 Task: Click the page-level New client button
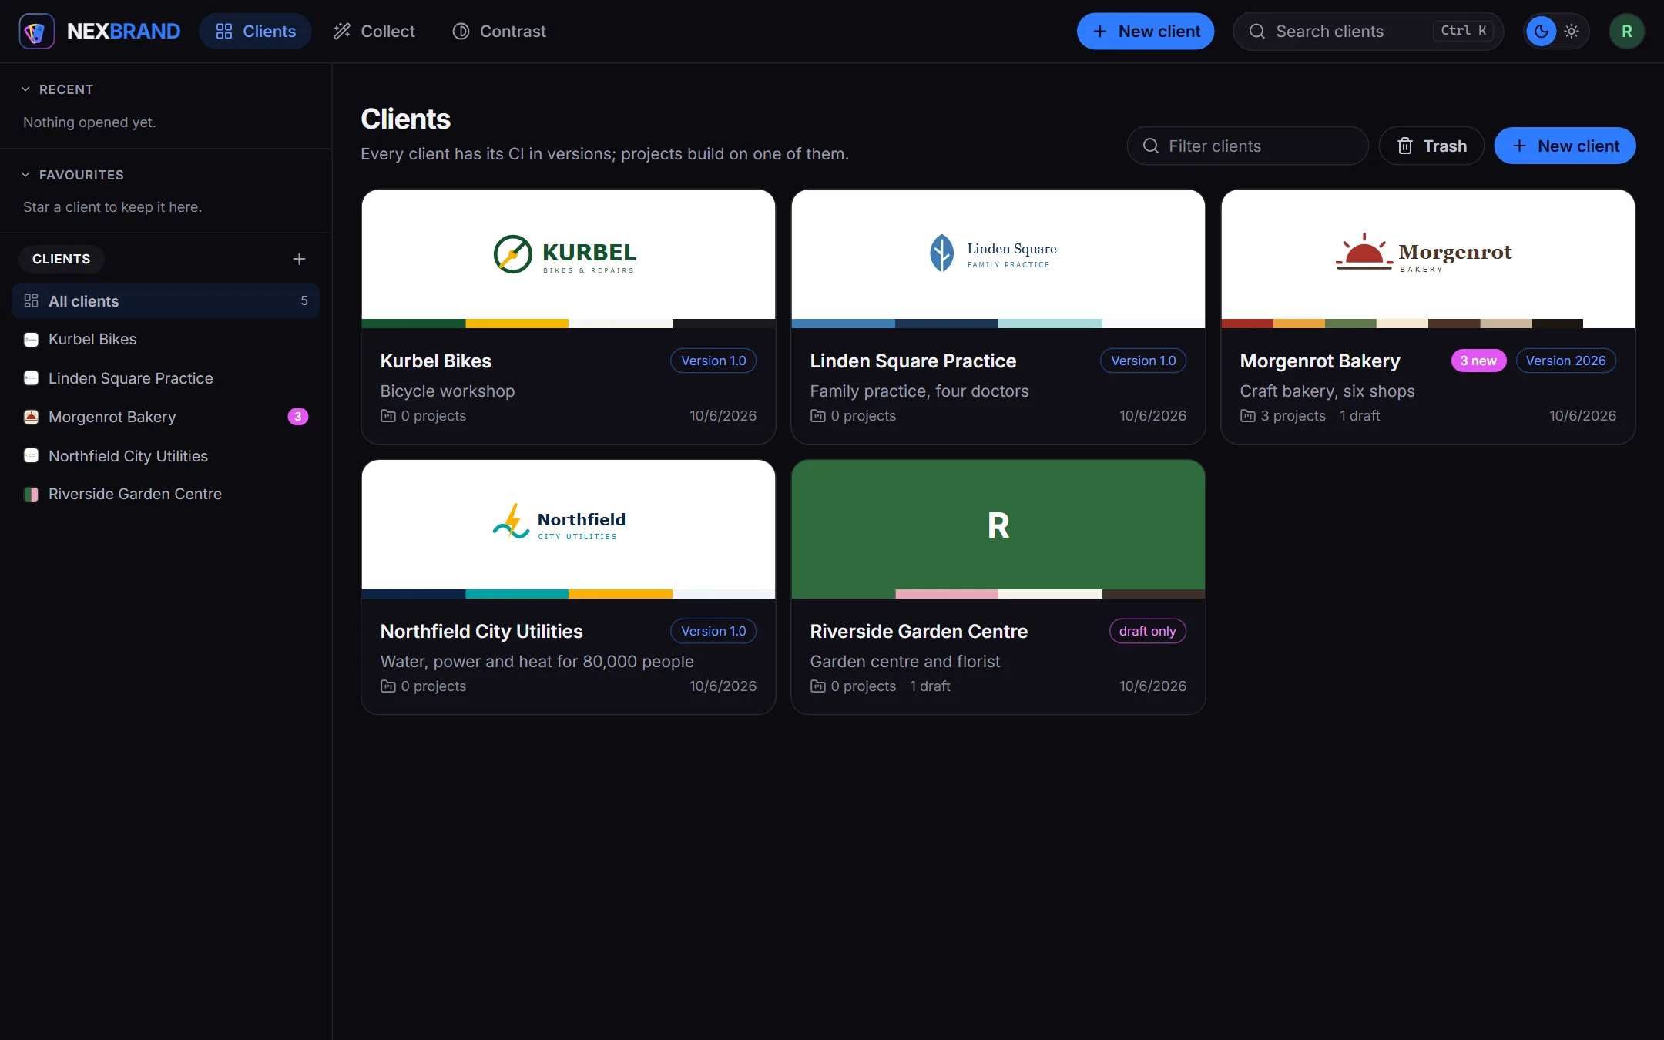click(x=1565, y=146)
